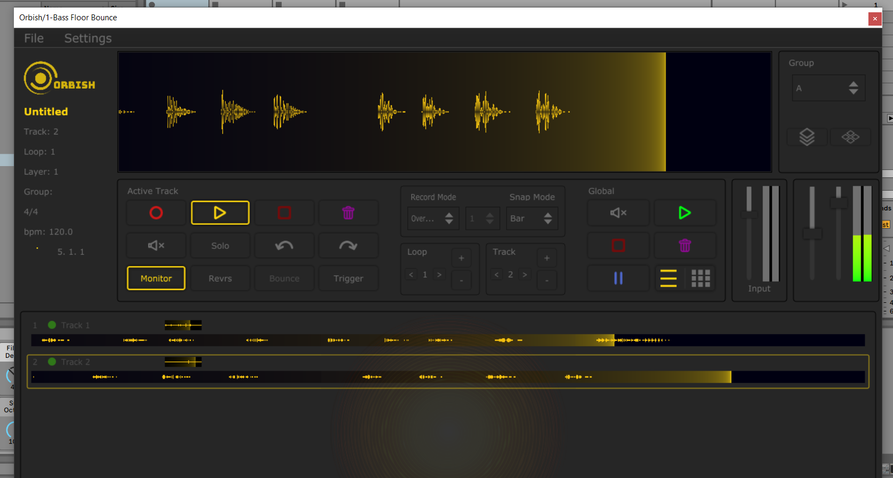Open the File menu
The image size is (893, 478).
34,38
